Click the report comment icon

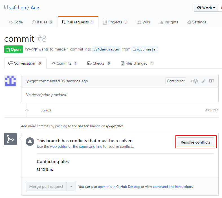pyautogui.click(x=212, y=81)
